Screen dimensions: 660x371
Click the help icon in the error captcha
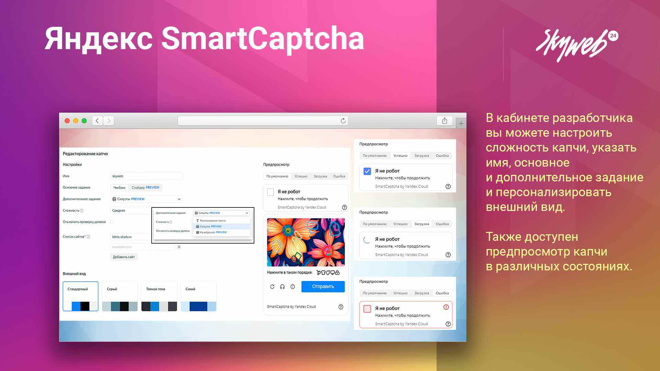(x=448, y=324)
